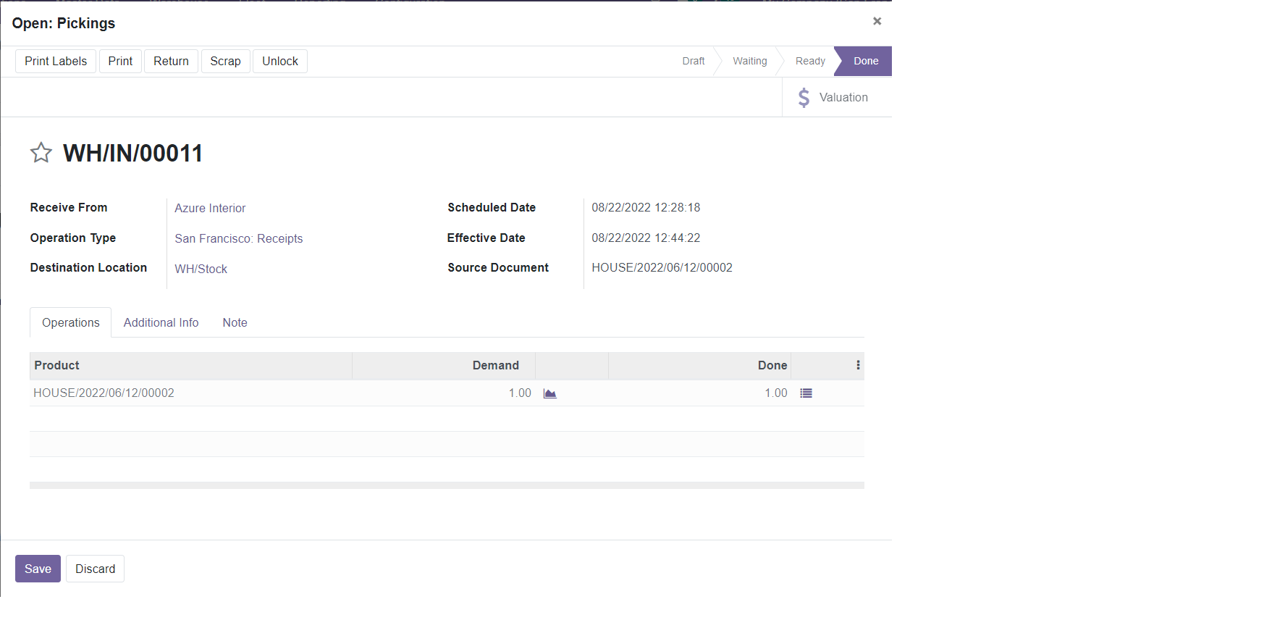Open the Note tab
The height and width of the screenshot is (636, 1285).
tap(235, 323)
